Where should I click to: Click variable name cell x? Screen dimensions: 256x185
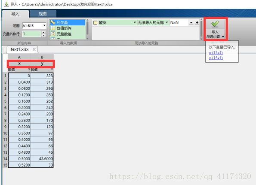[x=19, y=64]
